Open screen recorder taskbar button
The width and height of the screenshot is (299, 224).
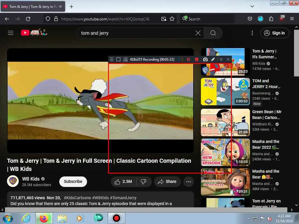(117, 218)
